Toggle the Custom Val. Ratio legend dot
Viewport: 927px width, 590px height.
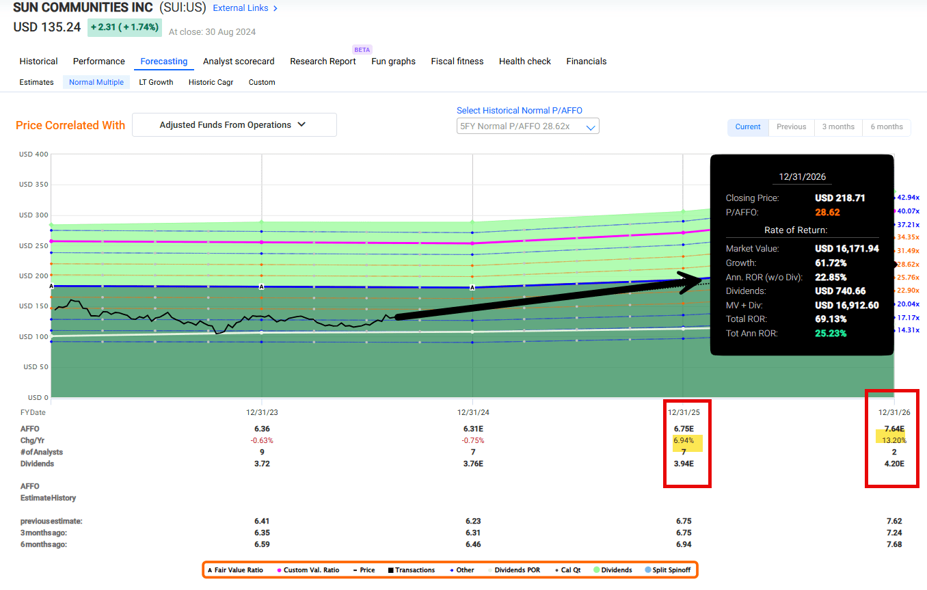280,570
